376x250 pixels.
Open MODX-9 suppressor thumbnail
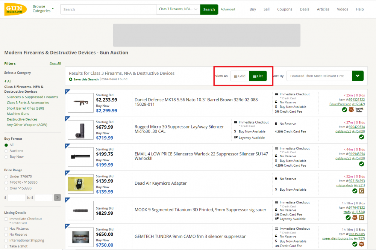pos(80,211)
